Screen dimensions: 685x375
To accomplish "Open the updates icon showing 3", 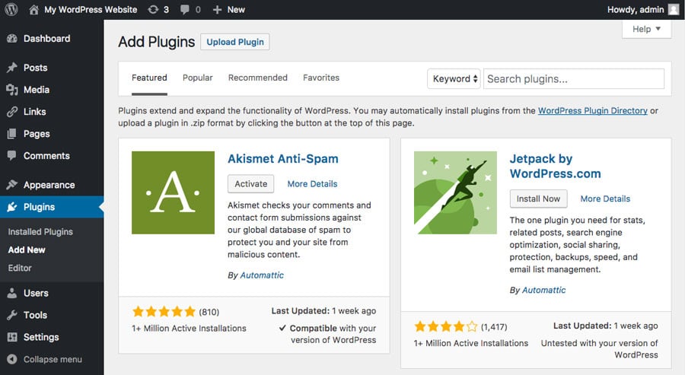I will (152, 10).
